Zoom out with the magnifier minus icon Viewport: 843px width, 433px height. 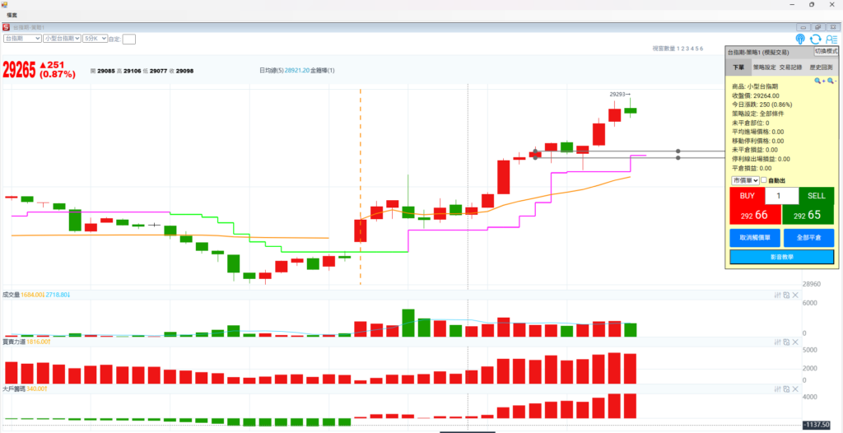coord(831,81)
